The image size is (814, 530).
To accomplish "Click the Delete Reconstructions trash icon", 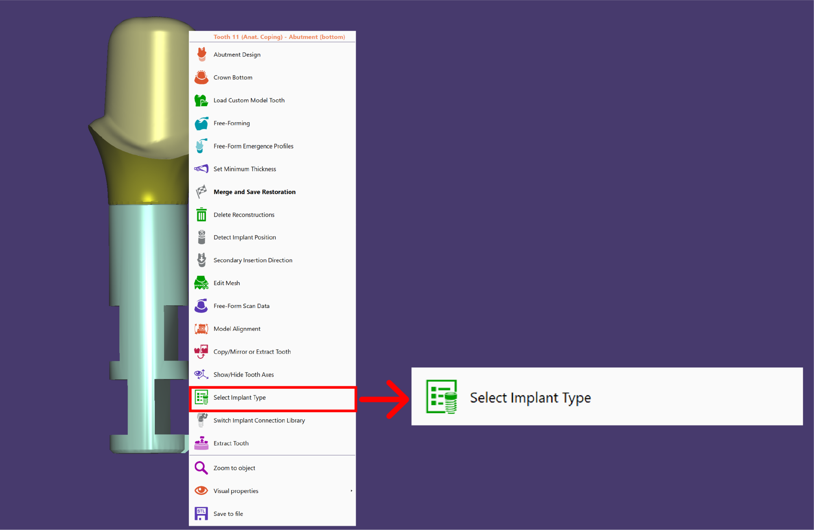I will 201,215.
